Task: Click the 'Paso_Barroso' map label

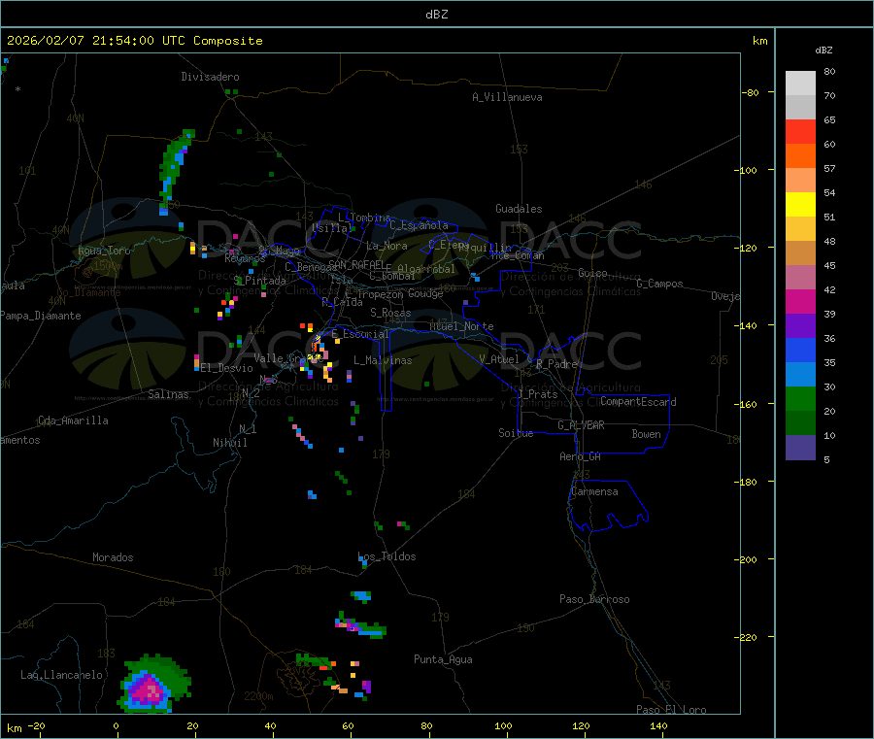Action: [x=594, y=599]
